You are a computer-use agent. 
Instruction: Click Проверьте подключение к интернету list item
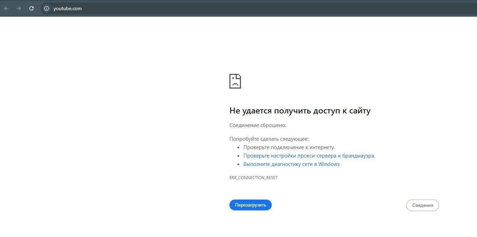click(x=289, y=147)
